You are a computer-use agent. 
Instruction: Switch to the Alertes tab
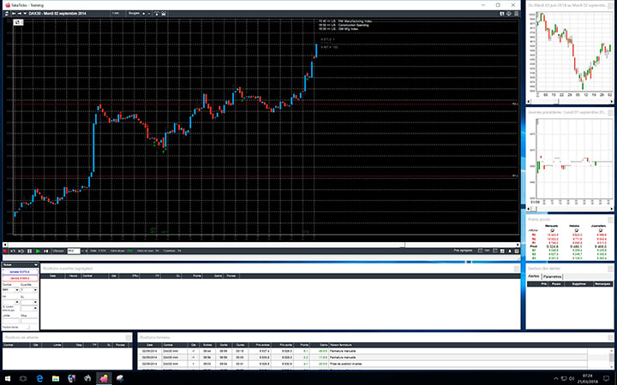click(x=534, y=276)
